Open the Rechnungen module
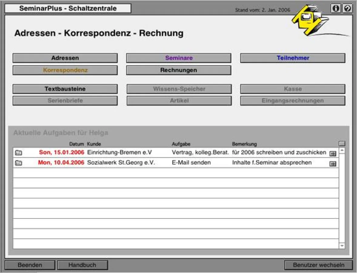Viewport: 357px width, 273px height. [x=178, y=70]
